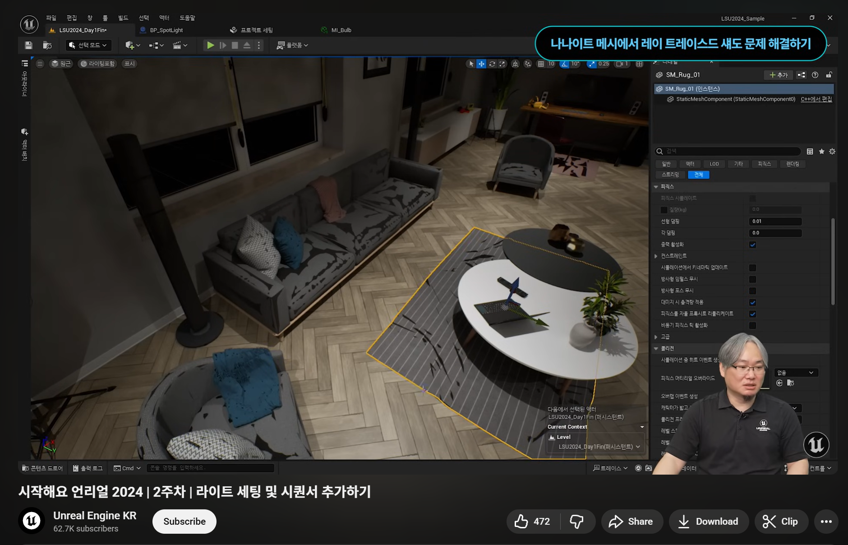This screenshot has width=848, height=545.
Task: Toggle the world/local coordinate system icon
Action: pos(515,64)
